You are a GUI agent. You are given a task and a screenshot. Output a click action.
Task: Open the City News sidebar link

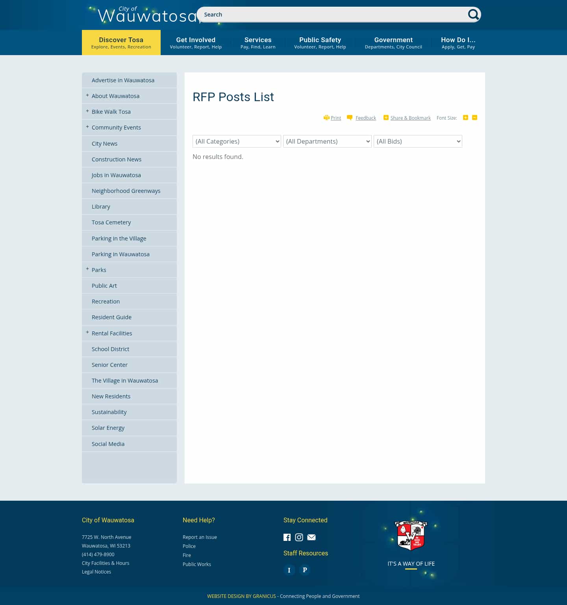tap(104, 143)
